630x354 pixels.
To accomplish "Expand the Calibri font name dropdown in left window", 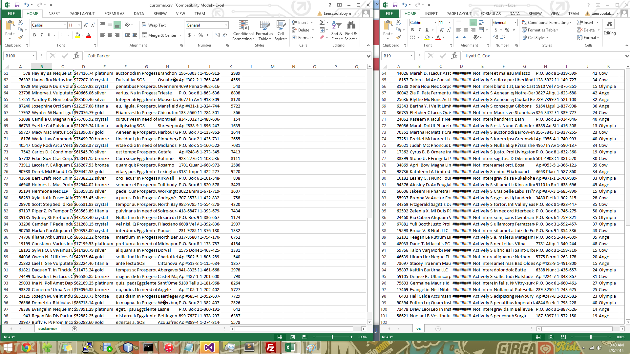I will tap(65, 25).
